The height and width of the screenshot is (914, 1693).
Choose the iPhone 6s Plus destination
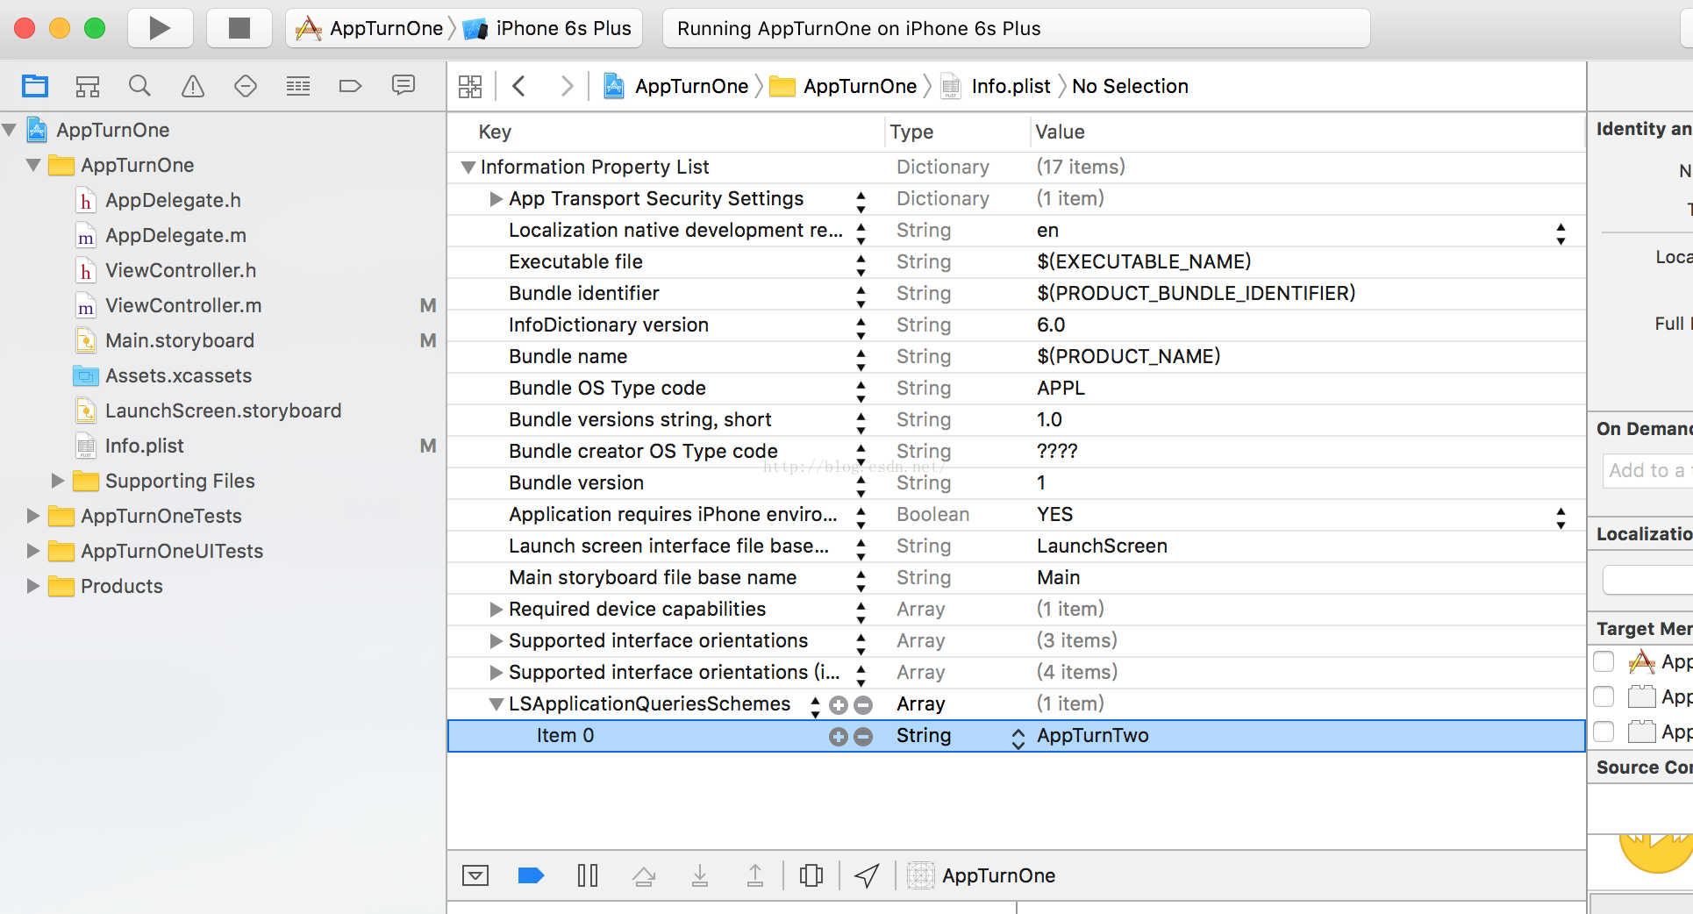(x=547, y=28)
